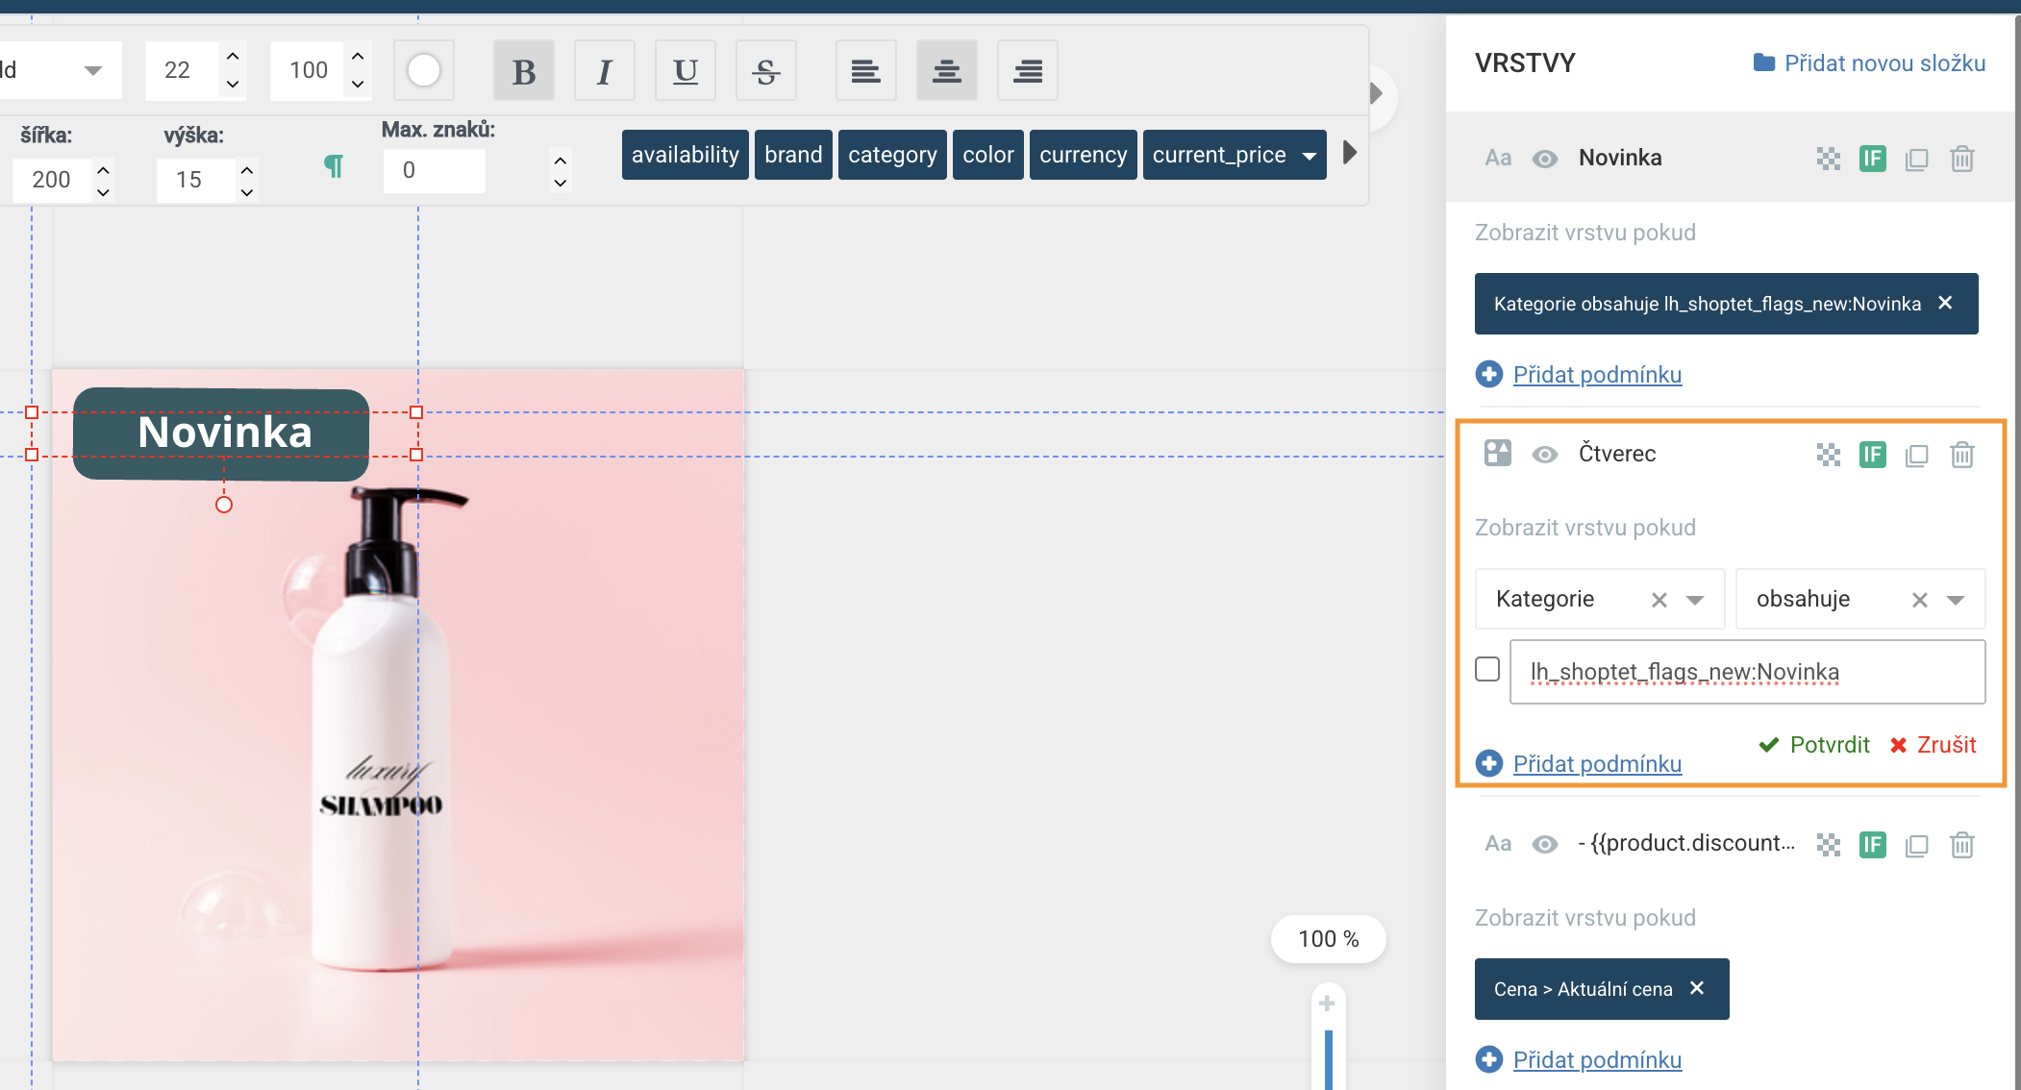Image resolution: width=2021 pixels, height=1090 pixels.
Task: Toggle the green paragraph mark icon
Action: click(x=333, y=166)
